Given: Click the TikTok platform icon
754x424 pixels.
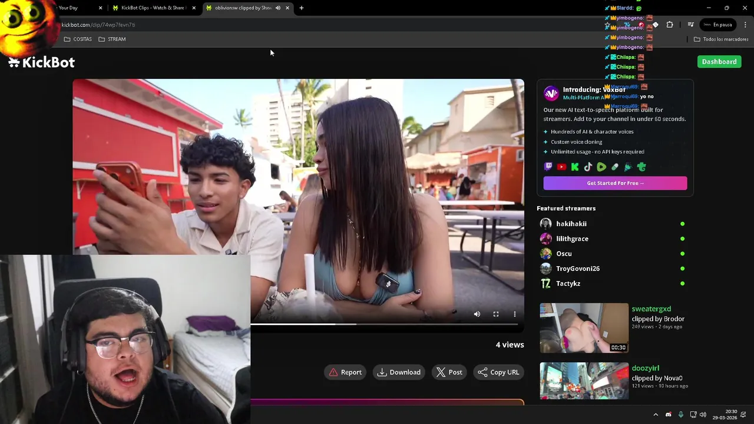Looking at the screenshot, I should (x=588, y=167).
